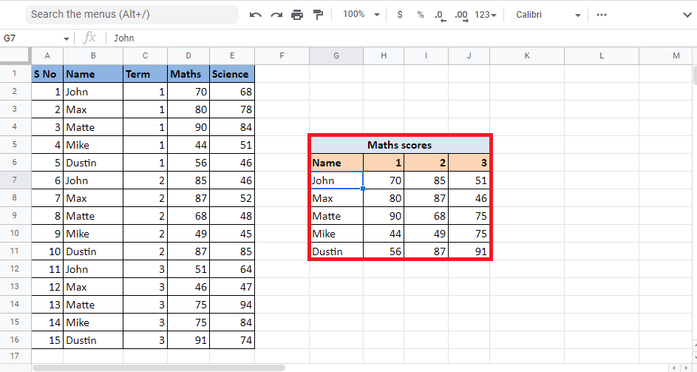Click Maths score 49 in row 10
This screenshot has width=697, height=372.
pos(188,234)
